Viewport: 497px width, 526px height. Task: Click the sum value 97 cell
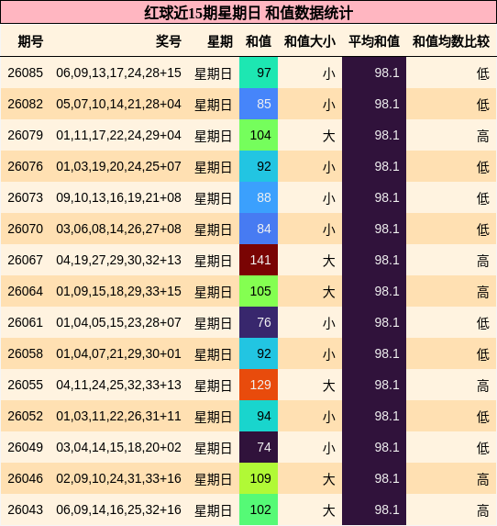click(x=259, y=73)
